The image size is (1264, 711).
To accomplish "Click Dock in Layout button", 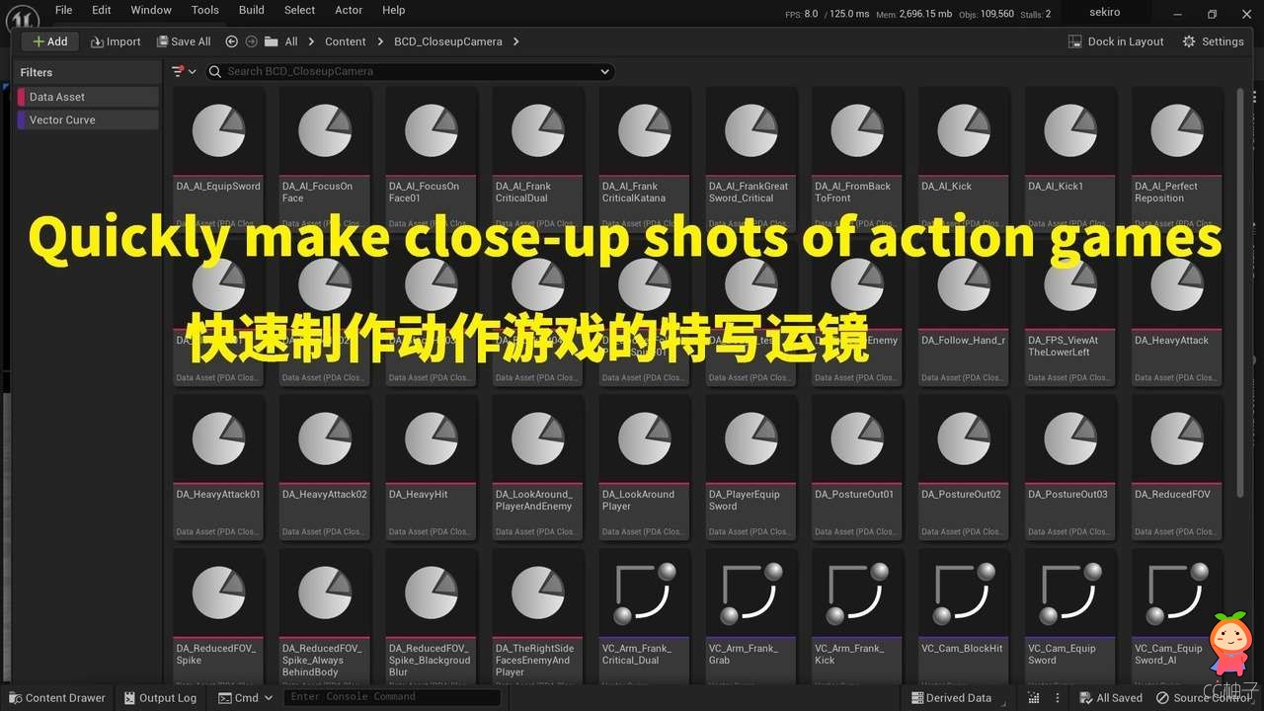I will (1116, 41).
